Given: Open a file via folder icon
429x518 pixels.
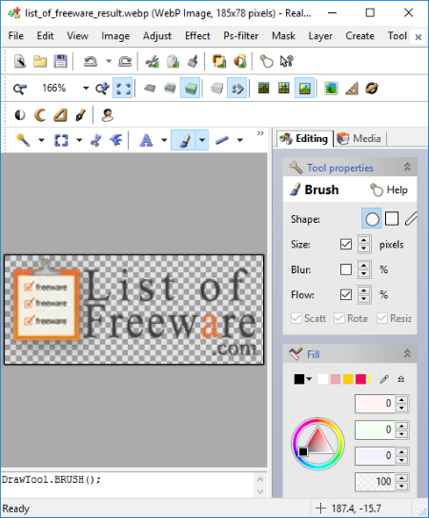Looking at the screenshot, I should pyautogui.click(x=40, y=62).
